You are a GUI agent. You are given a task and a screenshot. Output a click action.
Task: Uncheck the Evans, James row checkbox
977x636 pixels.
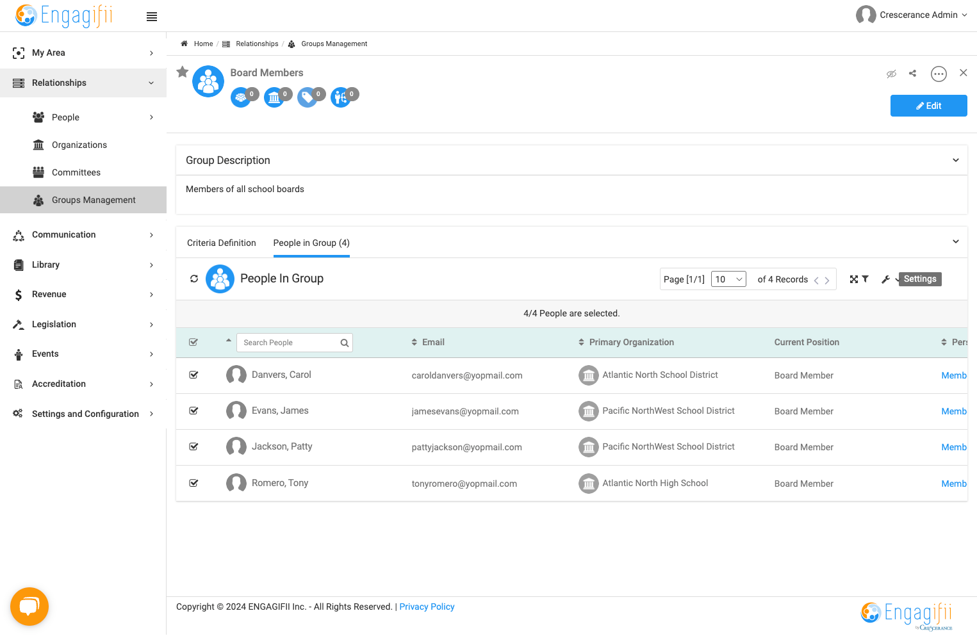click(193, 411)
